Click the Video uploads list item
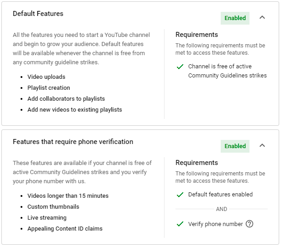This screenshot has width=281, height=247. (46, 77)
